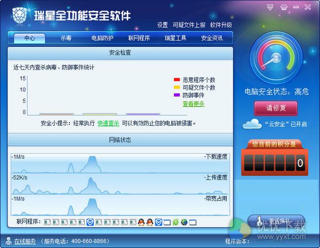The width and height of the screenshot is (320, 248).
Task: Click the -52K/s upload scale label
Action: (19, 178)
